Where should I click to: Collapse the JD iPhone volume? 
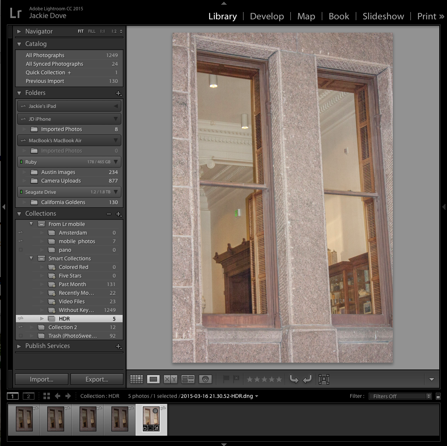tap(116, 119)
